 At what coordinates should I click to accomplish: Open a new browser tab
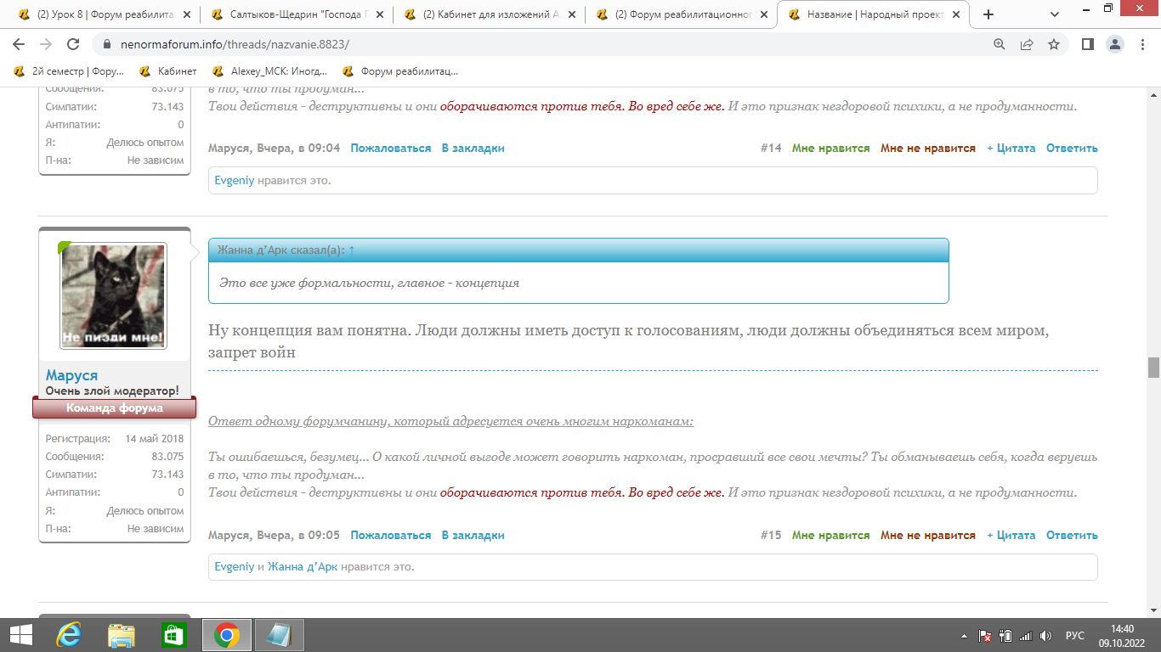tap(988, 14)
